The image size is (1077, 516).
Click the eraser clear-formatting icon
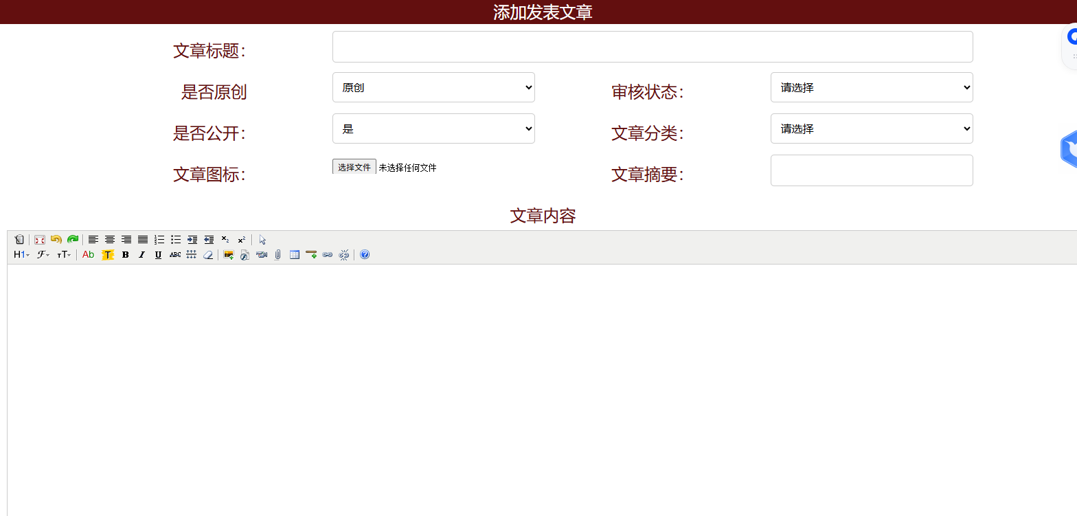pos(208,255)
